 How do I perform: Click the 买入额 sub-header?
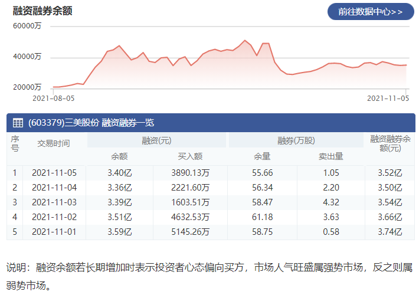pyautogui.click(x=190, y=156)
